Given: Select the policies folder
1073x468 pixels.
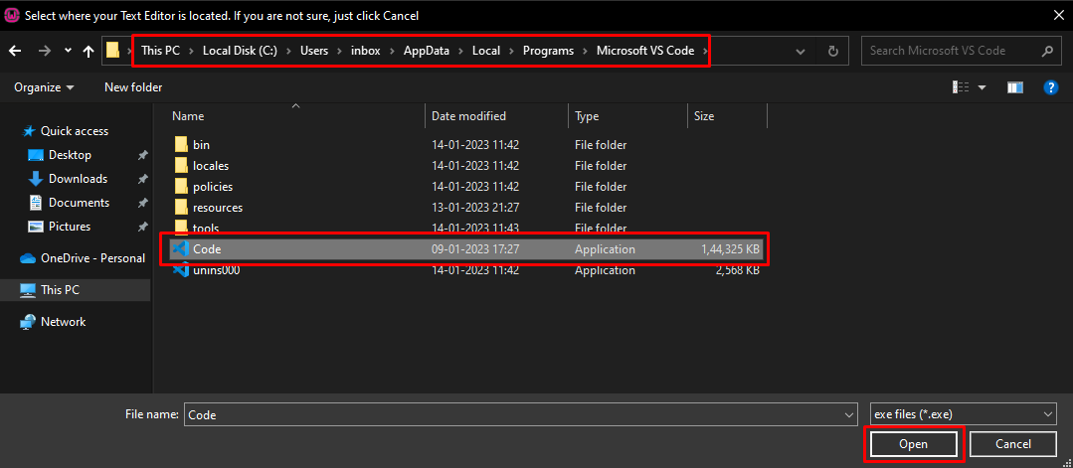Looking at the screenshot, I should coord(213,186).
